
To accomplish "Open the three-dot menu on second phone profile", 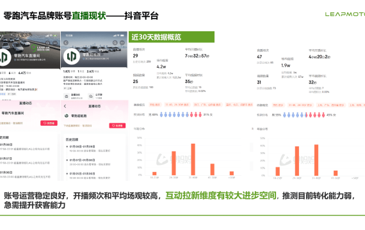I will 122,43.
